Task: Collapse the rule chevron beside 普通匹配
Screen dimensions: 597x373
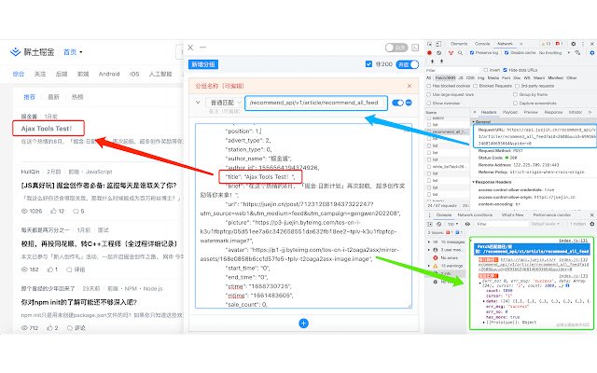Action: tap(198, 103)
